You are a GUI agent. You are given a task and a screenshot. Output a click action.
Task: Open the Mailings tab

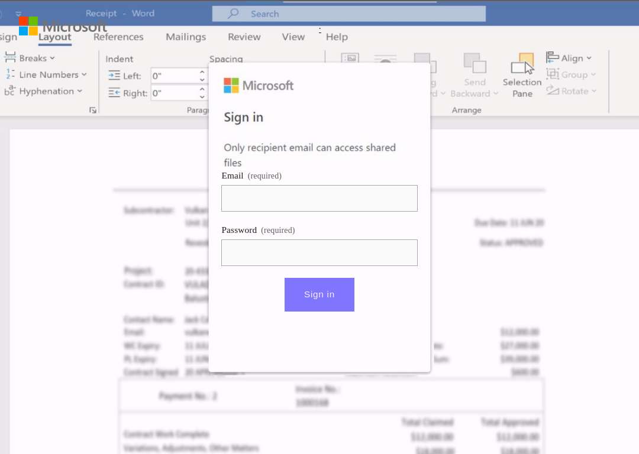186,37
